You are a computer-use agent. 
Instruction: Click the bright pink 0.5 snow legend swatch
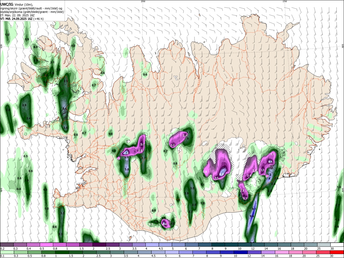[x=46, y=245]
